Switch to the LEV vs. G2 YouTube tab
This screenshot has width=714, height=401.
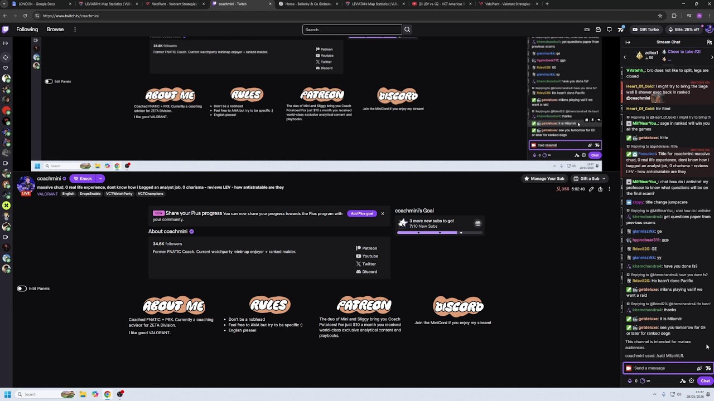pyautogui.click(x=443, y=4)
